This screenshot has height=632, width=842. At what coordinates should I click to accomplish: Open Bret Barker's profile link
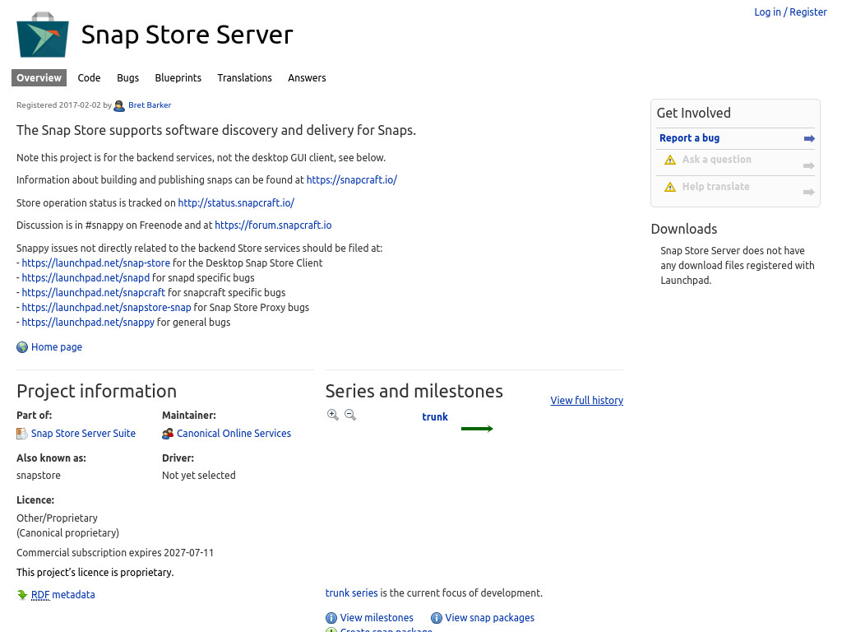click(150, 105)
